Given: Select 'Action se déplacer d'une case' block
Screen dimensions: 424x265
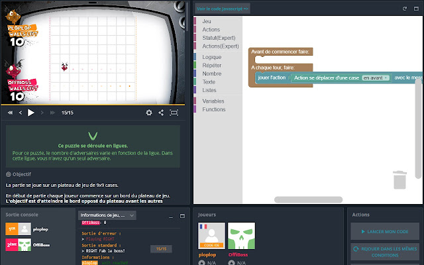Looking at the screenshot, I should pos(327,78).
